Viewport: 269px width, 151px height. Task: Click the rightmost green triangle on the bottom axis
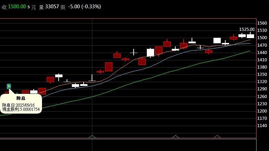point(217,136)
